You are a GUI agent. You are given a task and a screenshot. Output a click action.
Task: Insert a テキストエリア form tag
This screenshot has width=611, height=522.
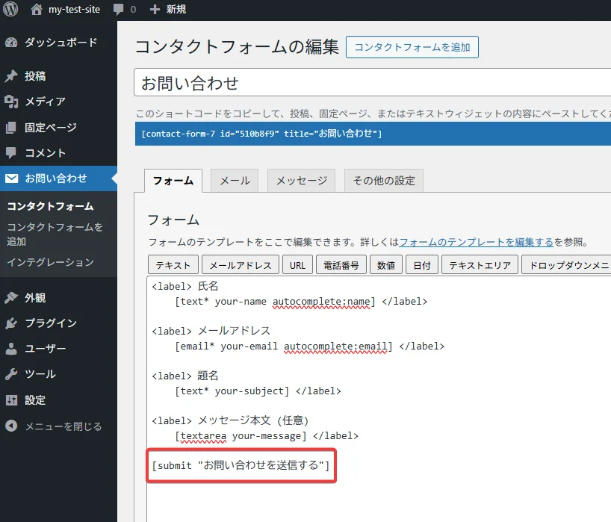pyautogui.click(x=480, y=265)
